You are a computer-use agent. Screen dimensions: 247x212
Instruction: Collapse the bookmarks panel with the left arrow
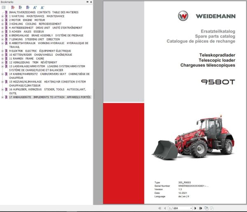[x=91, y=2]
